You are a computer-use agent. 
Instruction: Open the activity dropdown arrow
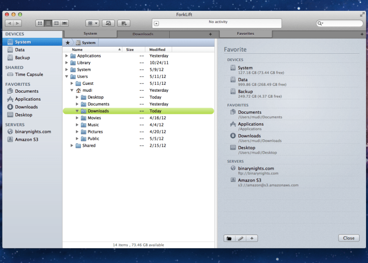(x=156, y=23)
